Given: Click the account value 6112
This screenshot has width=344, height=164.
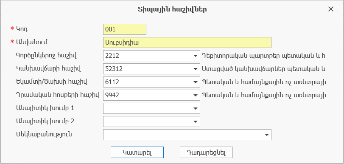Looking at the screenshot, I should [112, 82].
